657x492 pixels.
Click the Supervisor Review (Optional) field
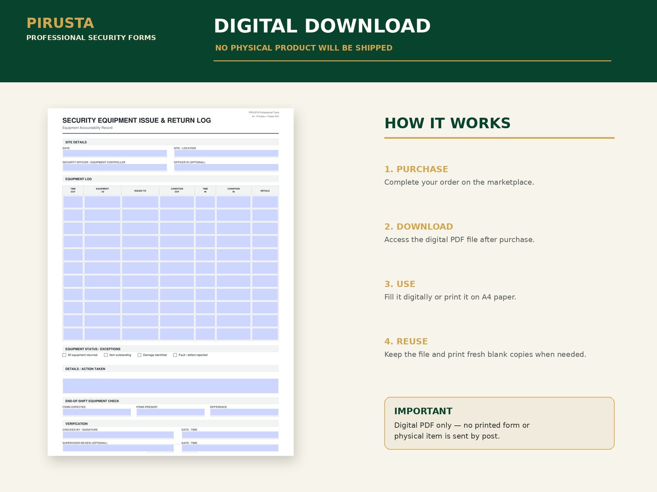tap(118, 448)
